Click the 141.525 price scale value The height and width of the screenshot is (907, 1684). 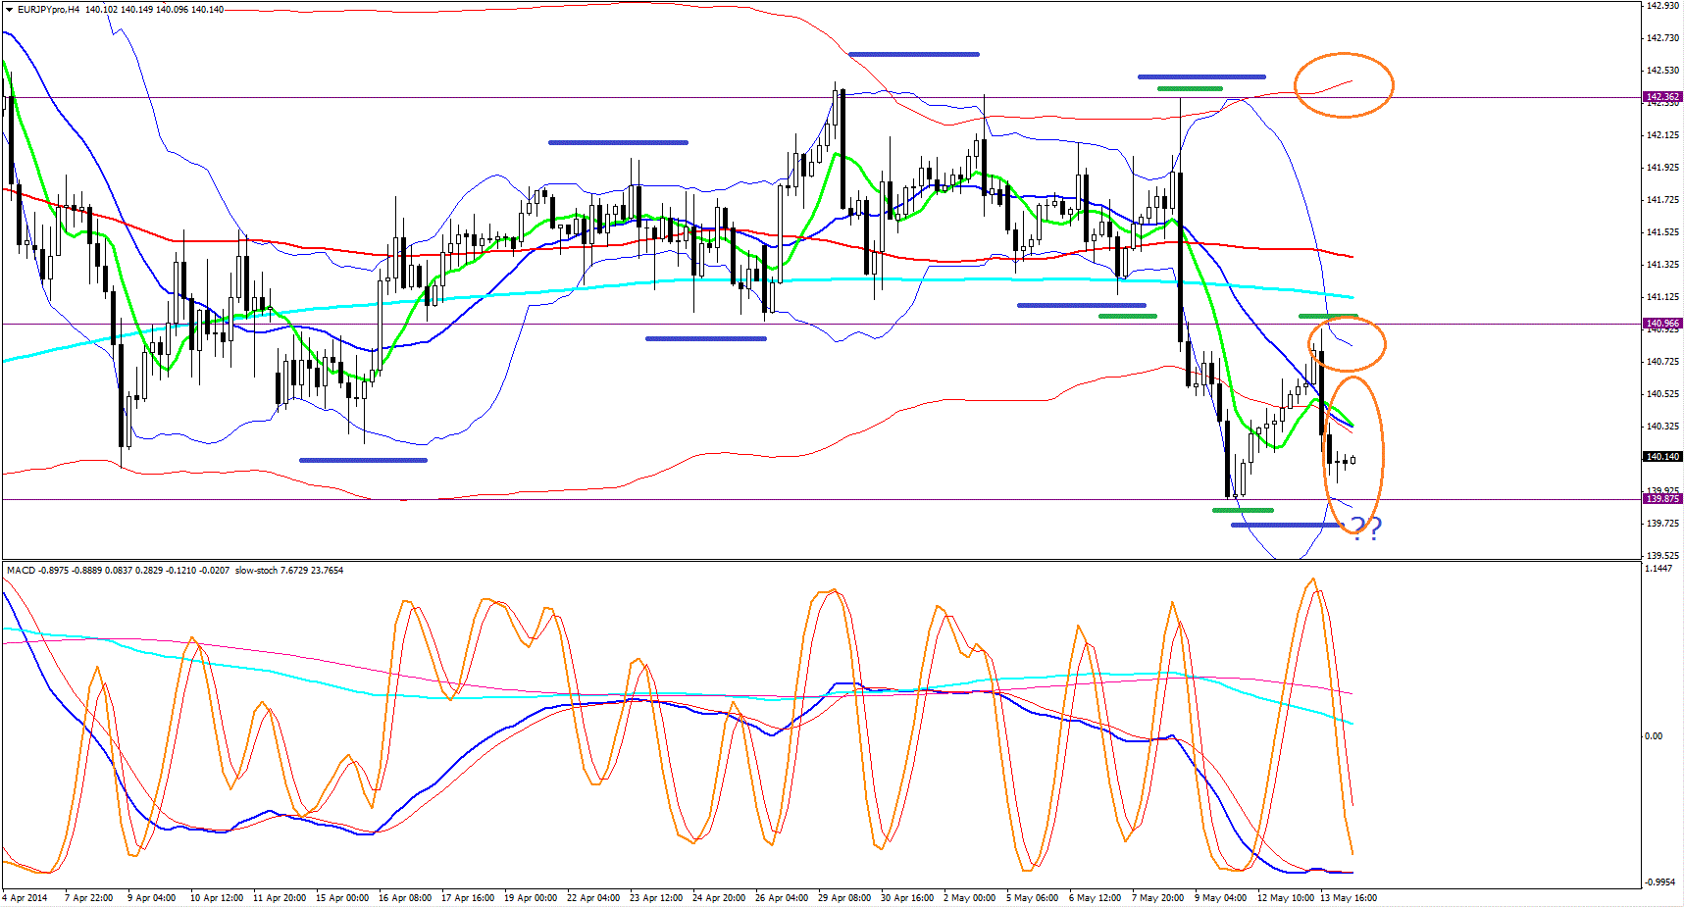click(x=1662, y=232)
